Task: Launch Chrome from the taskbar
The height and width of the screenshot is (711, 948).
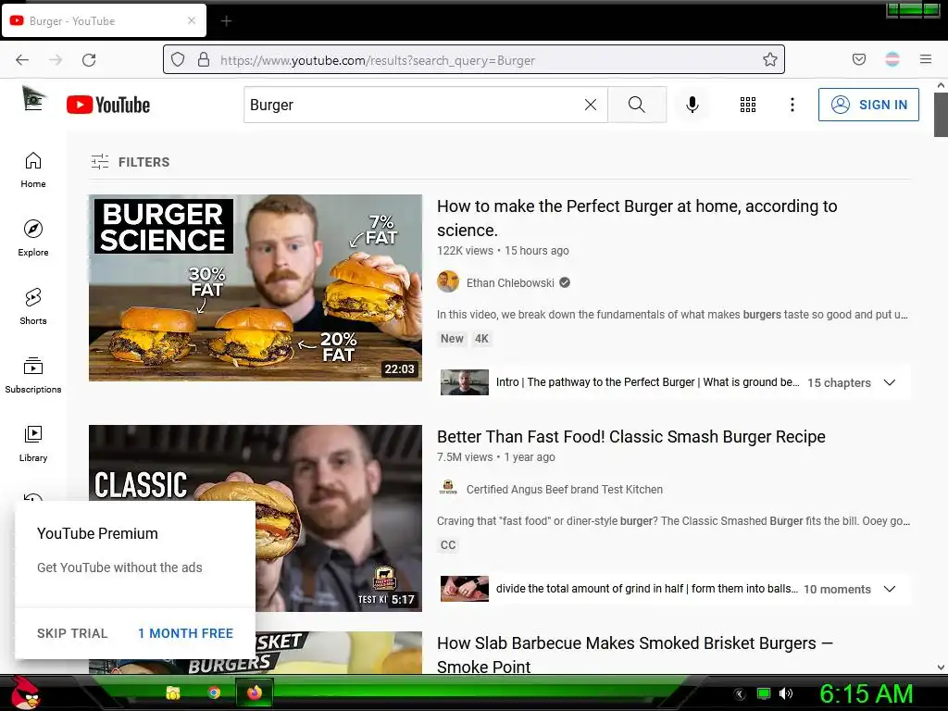Action: click(x=214, y=692)
